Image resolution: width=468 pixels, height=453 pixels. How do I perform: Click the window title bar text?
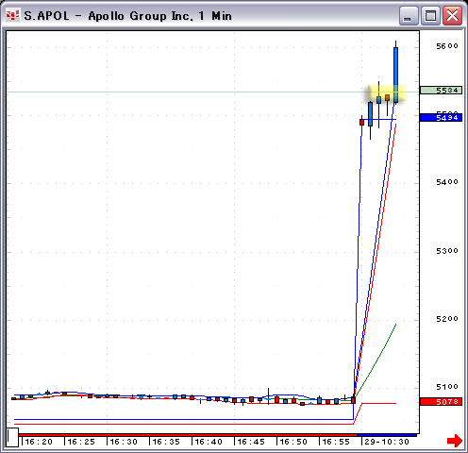coord(128,16)
